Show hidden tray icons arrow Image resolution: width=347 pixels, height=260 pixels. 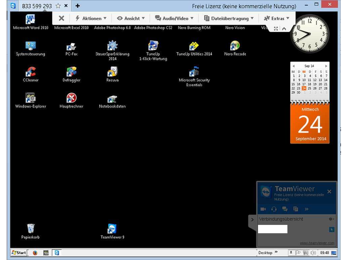291,253
